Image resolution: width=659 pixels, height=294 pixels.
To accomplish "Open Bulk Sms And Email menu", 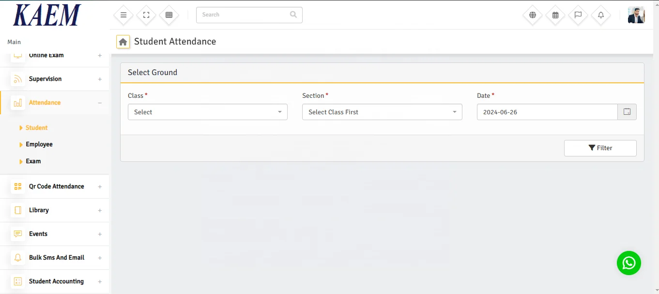I will 55,258.
